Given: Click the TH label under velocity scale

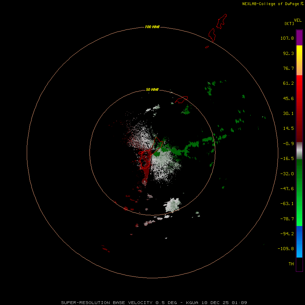Looking at the screenshot, I should [291, 264].
